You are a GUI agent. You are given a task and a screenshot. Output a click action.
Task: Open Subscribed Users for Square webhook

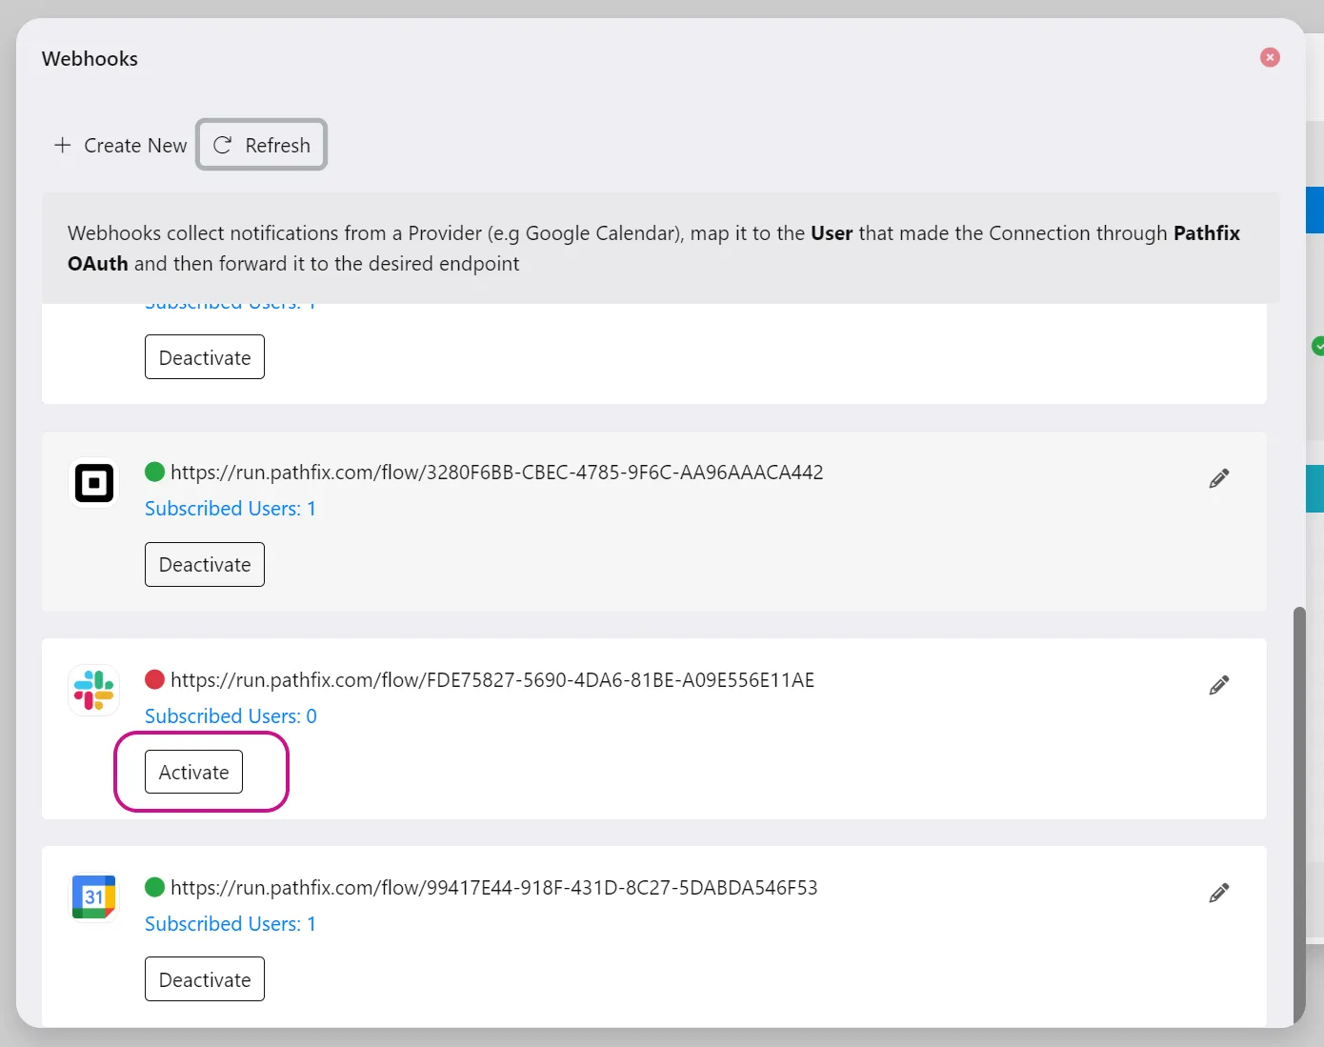point(231,509)
